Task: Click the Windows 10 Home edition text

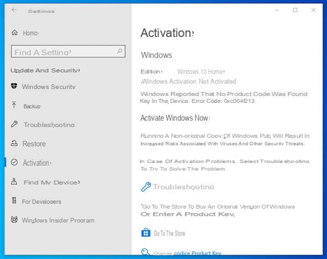Action: pos(201,72)
